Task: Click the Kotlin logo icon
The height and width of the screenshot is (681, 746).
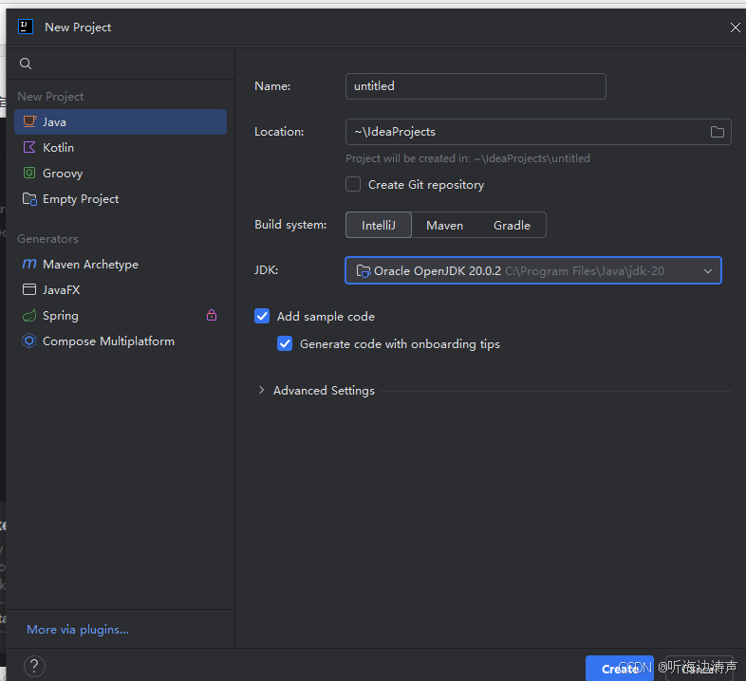Action: pyautogui.click(x=29, y=147)
